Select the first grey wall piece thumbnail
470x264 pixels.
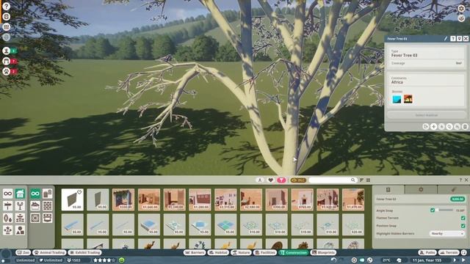(x=72, y=199)
